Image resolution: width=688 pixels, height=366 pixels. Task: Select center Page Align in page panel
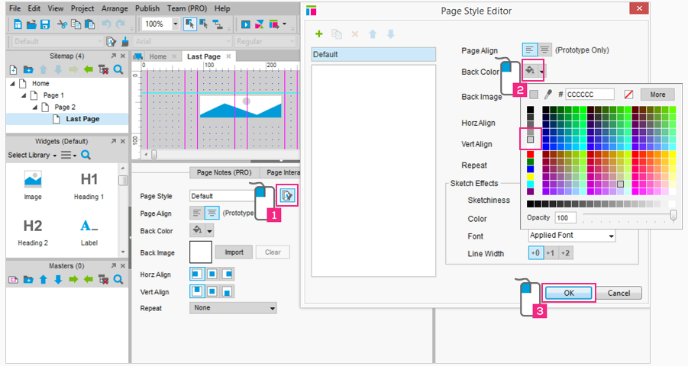tap(211, 213)
